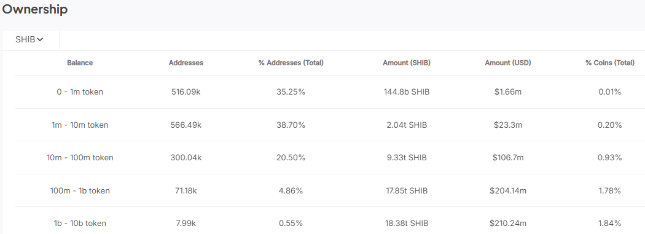Select the 10m - 100m token row
This screenshot has height=234, width=645.
330,157
